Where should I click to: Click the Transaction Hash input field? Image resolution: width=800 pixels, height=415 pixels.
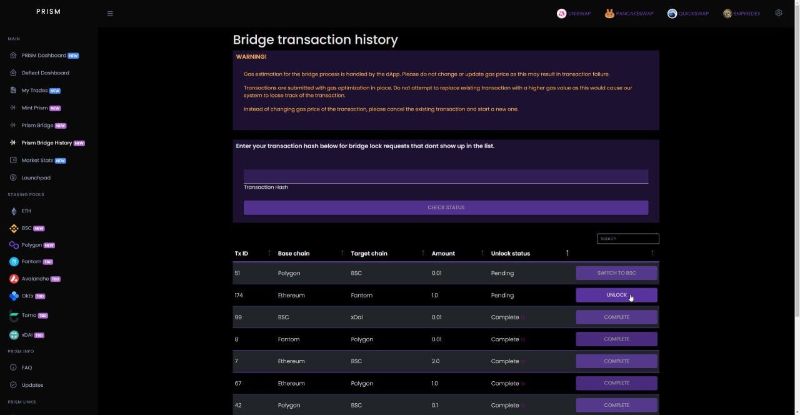(x=446, y=176)
